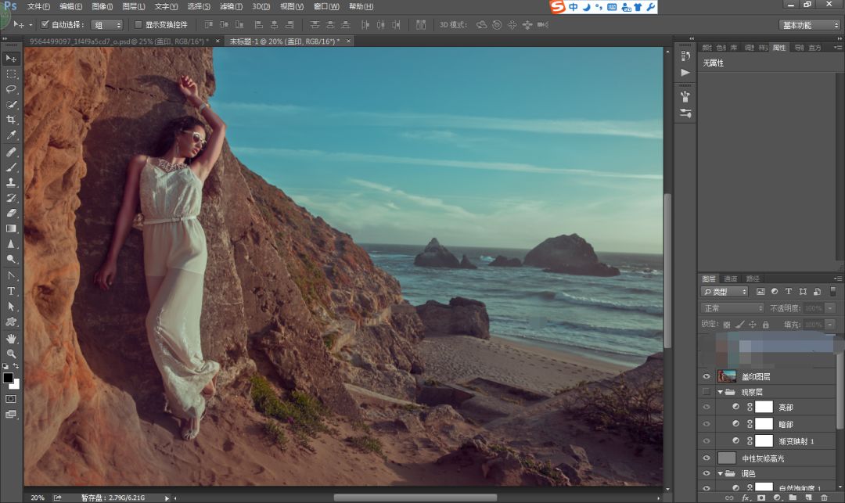This screenshot has width=845, height=503.
Task: Open the 正常 blend mode dropdown
Action: tap(732, 308)
